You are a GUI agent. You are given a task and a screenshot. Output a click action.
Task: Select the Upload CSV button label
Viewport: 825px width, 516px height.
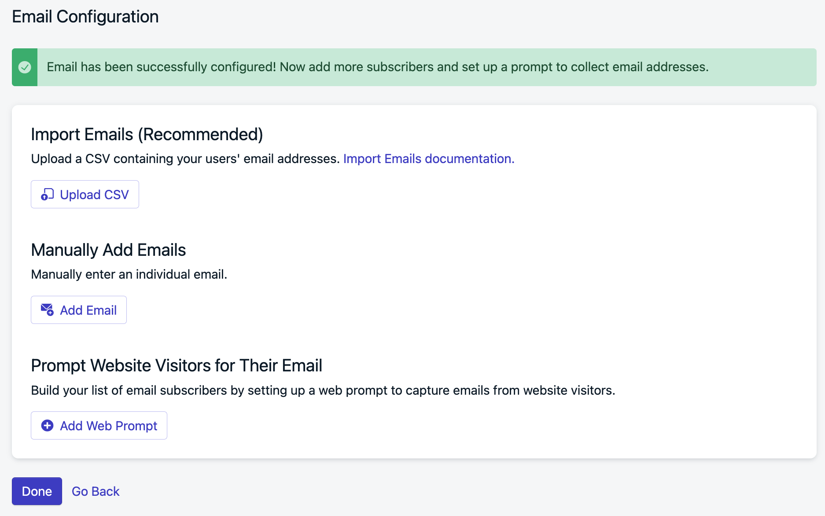point(94,194)
